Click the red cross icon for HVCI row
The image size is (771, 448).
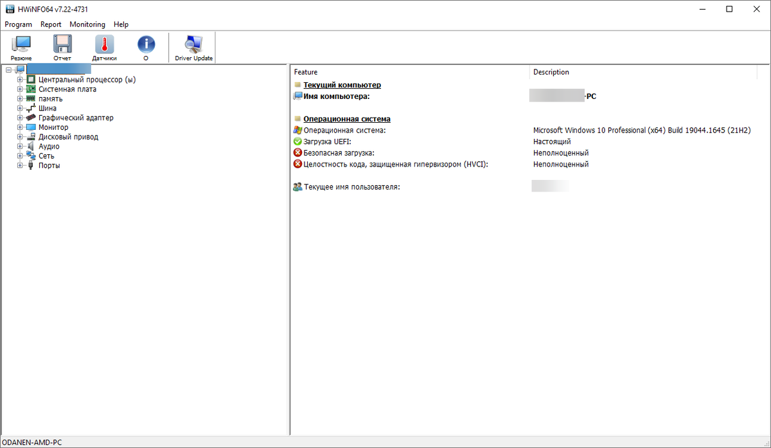(297, 164)
